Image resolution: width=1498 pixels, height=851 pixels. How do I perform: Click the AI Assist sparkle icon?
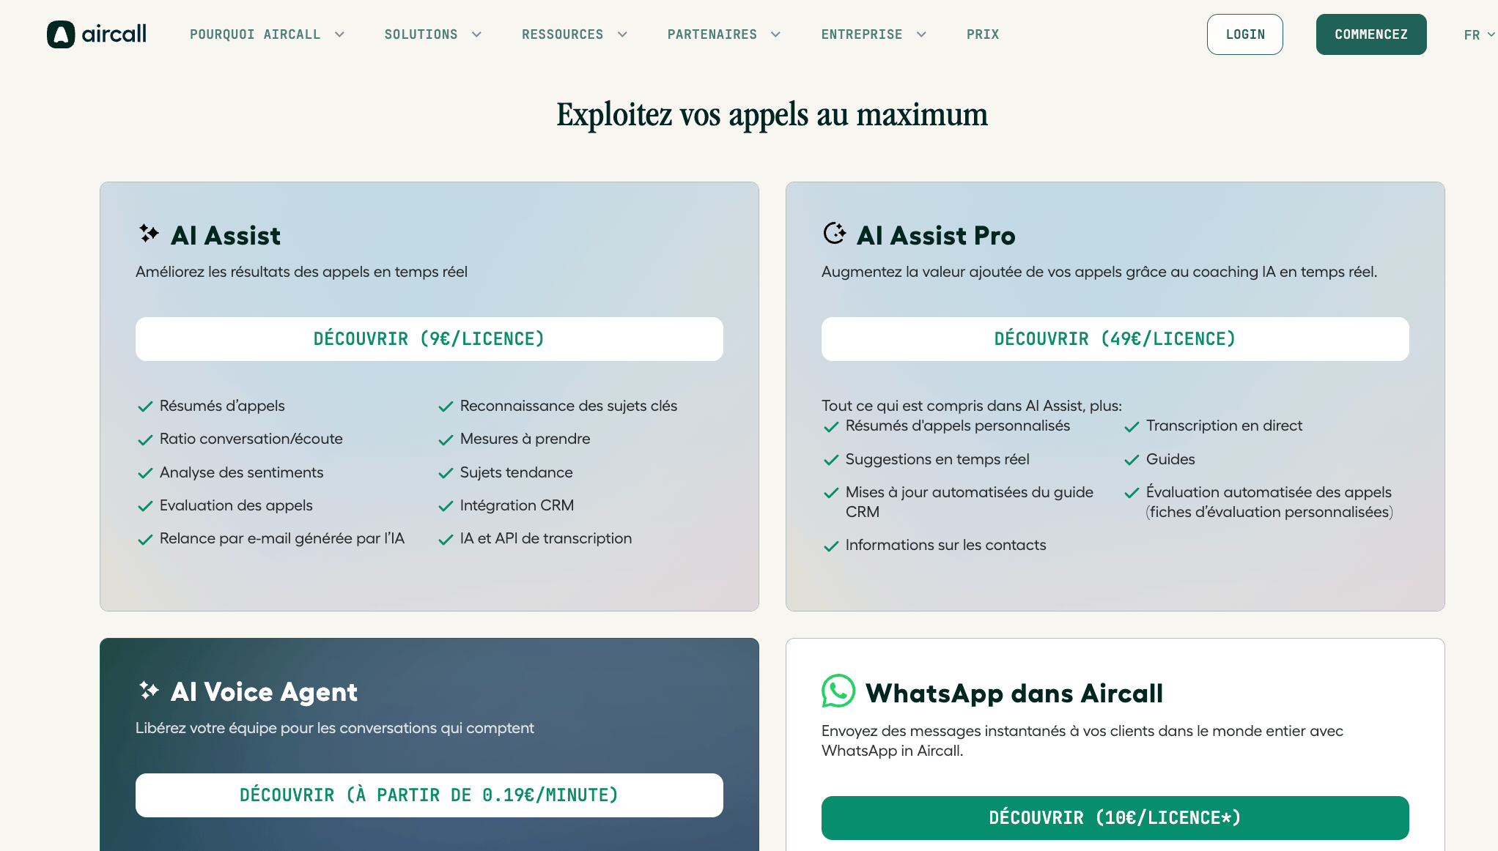[149, 234]
